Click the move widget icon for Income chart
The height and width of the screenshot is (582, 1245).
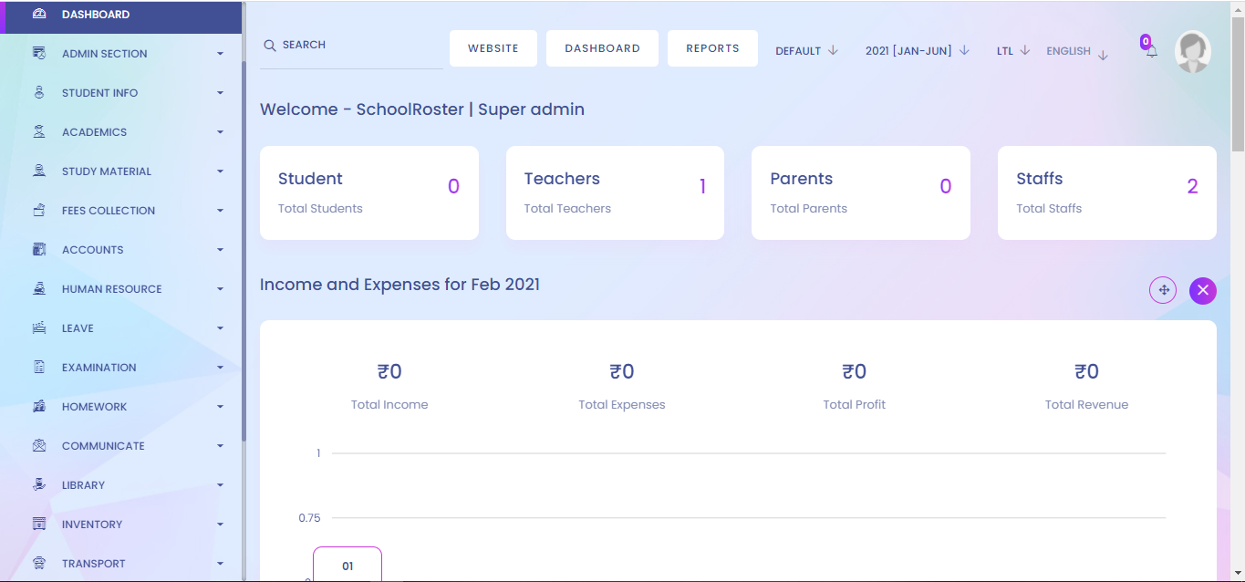1163,290
